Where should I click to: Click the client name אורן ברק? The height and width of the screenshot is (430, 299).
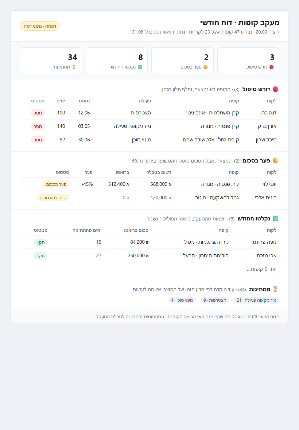(267, 126)
